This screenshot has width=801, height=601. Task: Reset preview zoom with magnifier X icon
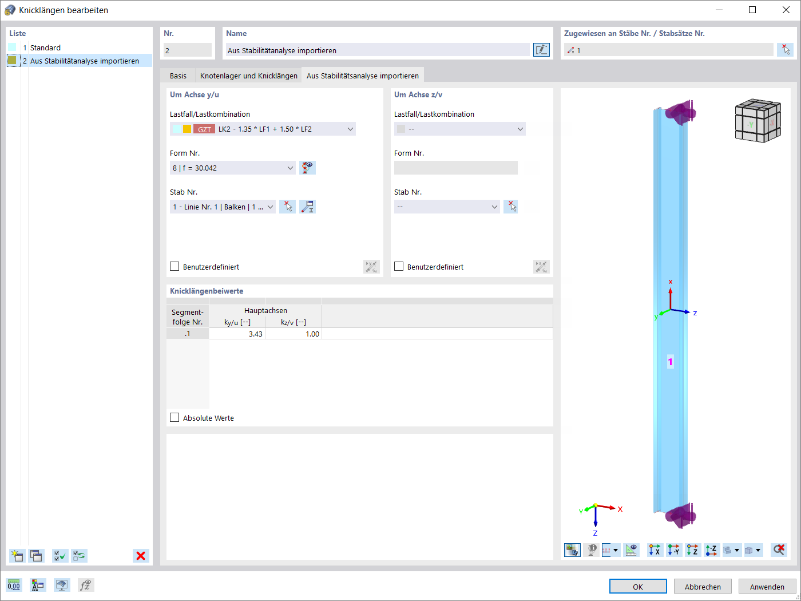coord(779,550)
